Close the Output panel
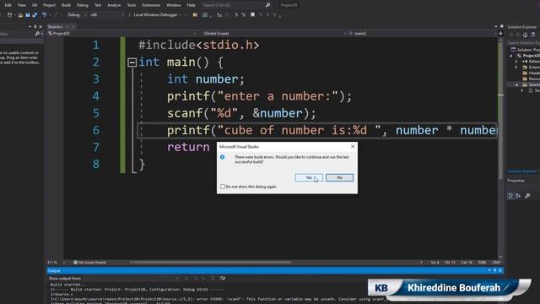The height and width of the screenshot is (304, 540). point(500,271)
